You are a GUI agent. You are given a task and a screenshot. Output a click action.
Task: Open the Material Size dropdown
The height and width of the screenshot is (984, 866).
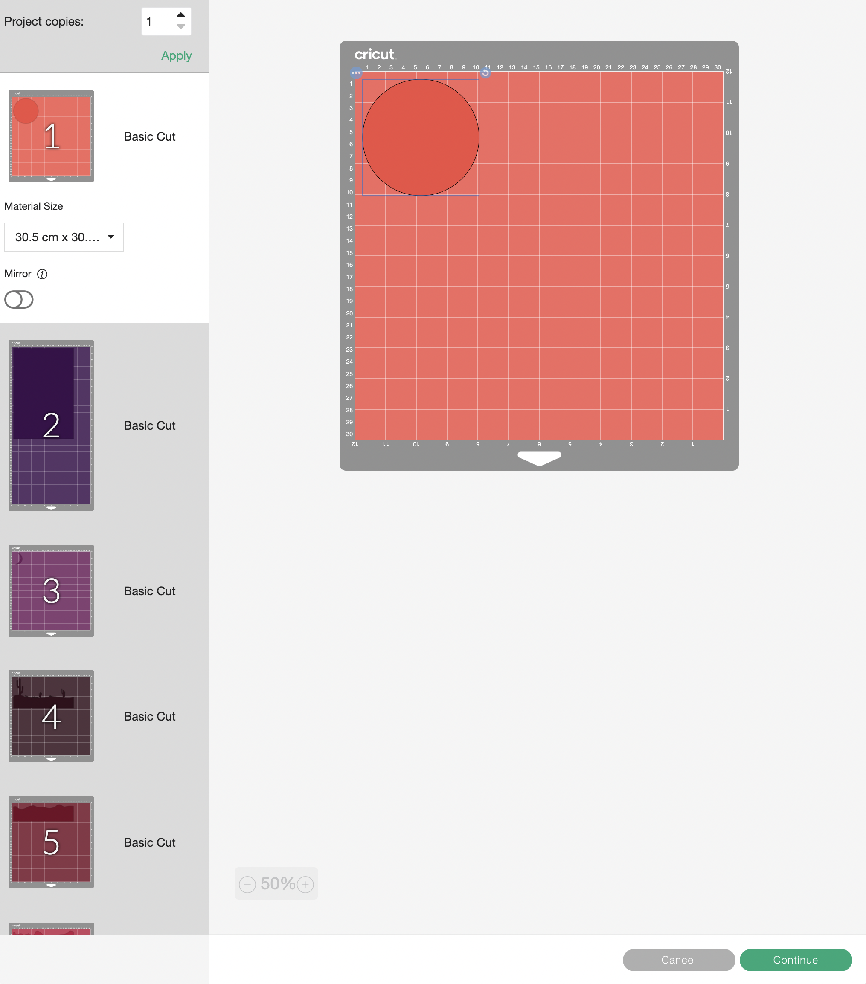point(64,237)
